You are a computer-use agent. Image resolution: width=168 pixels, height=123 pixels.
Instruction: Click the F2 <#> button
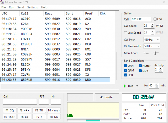point(24,110)
